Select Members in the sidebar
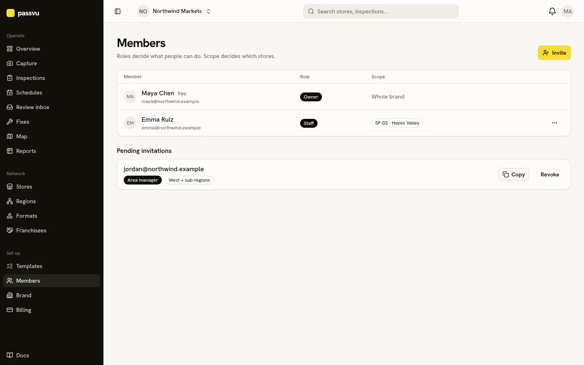 click(52, 281)
